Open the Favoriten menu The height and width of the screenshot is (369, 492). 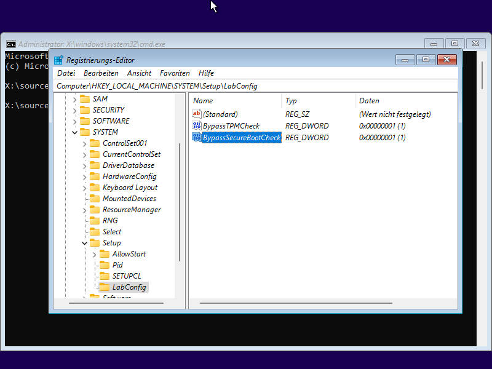click(175, 73)
